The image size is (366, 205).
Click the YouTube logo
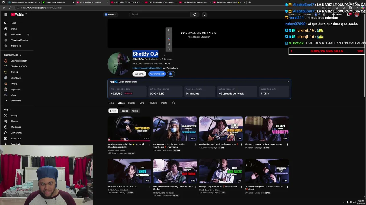18,15
